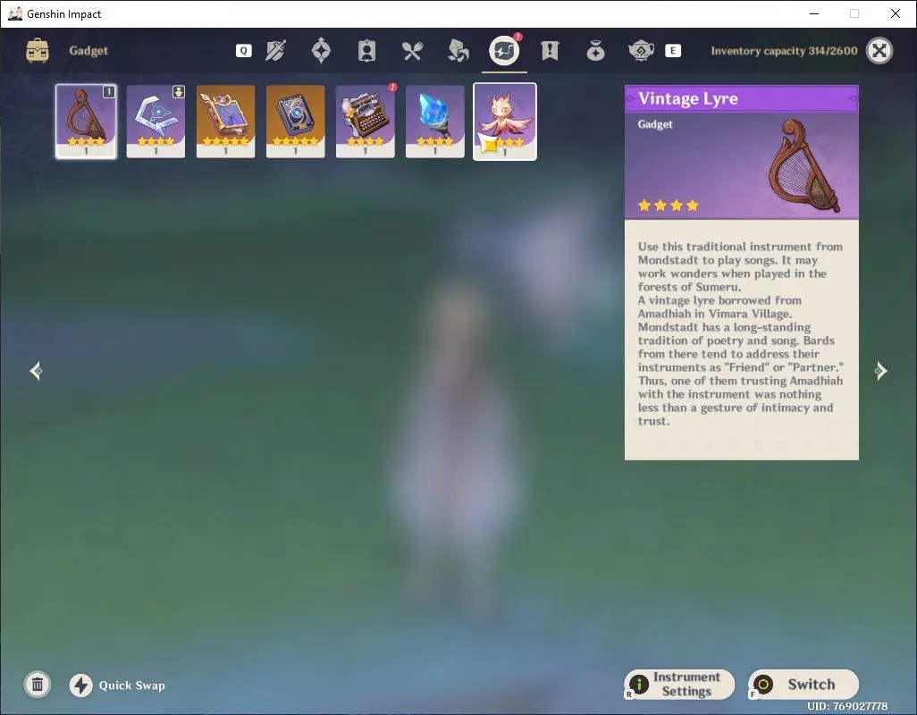Image resolution: width=917 pixels, height=715 pixels.
Task: Open the Materials inventory tab
Action: (458, 51)
